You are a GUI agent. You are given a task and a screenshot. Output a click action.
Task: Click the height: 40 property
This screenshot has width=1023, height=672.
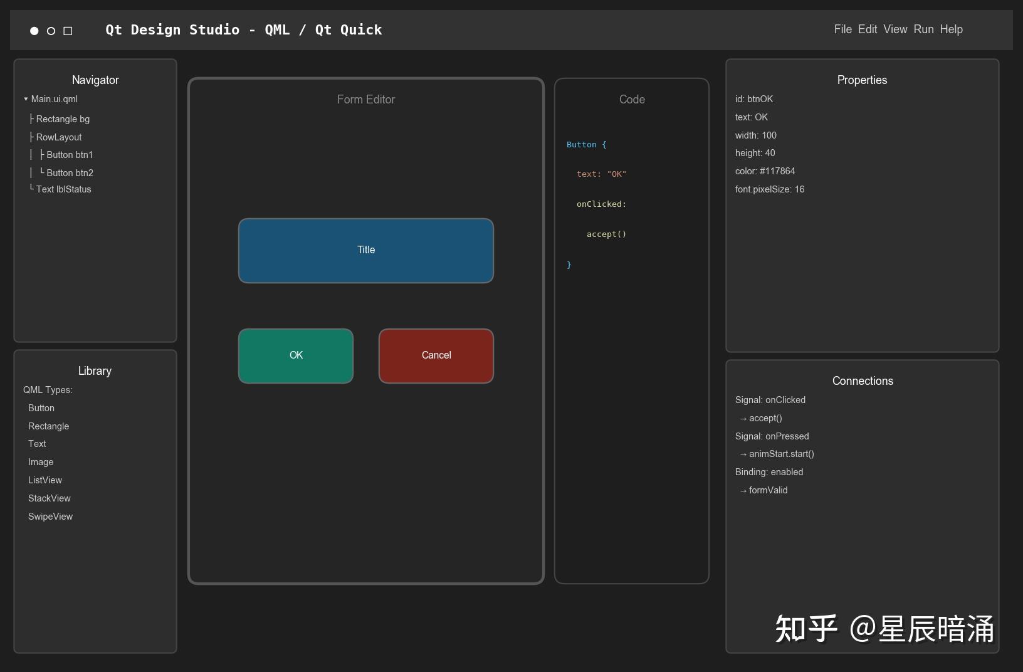tap(755, 153)
